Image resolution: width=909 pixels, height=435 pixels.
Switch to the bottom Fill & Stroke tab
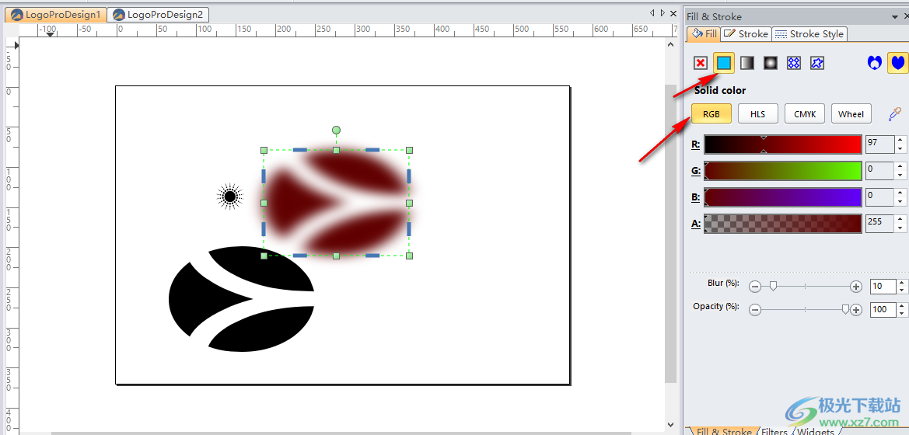(x=723, y=432)
